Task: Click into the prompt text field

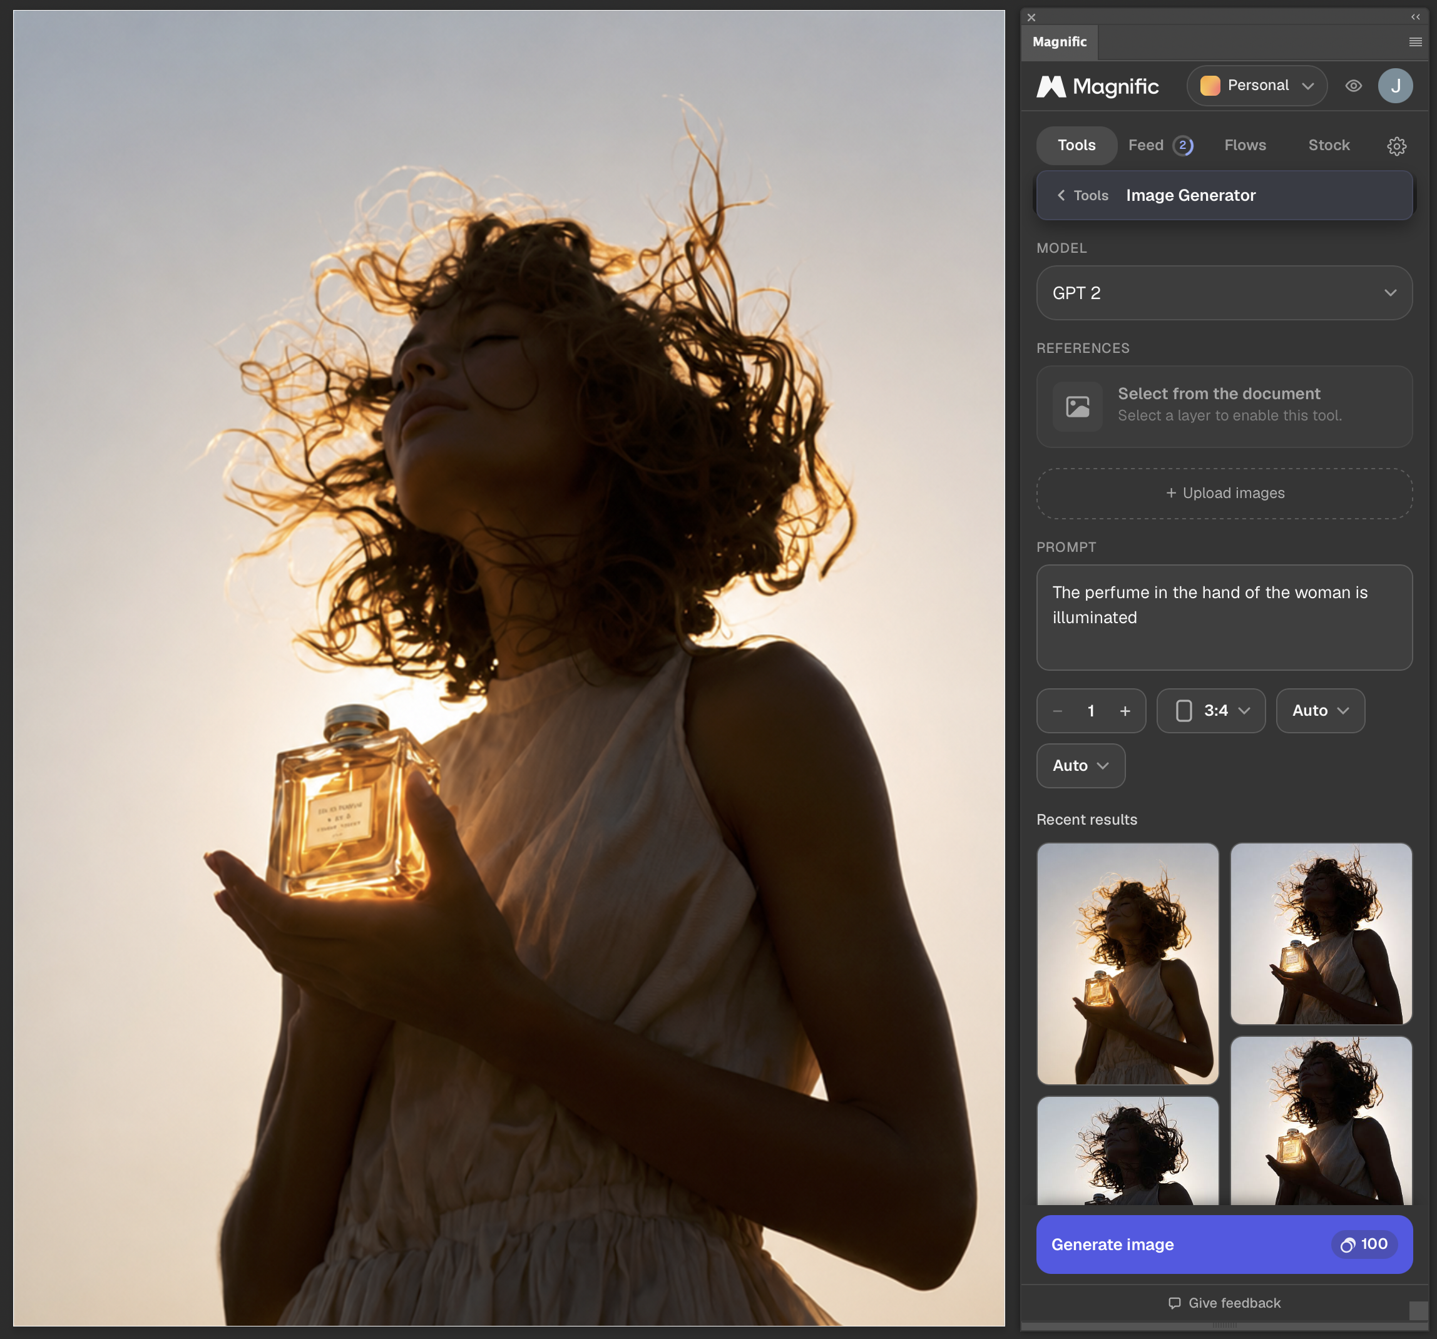Action: (x=1224, y=617)
